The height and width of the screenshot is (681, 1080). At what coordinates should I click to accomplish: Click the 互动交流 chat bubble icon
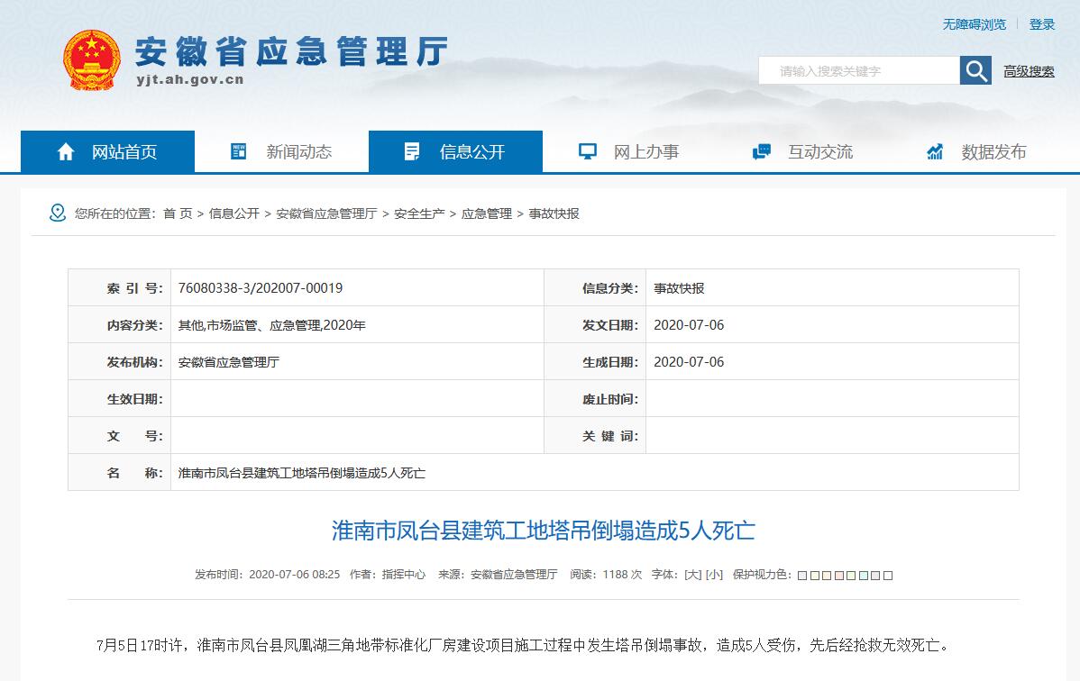point(762,152)
